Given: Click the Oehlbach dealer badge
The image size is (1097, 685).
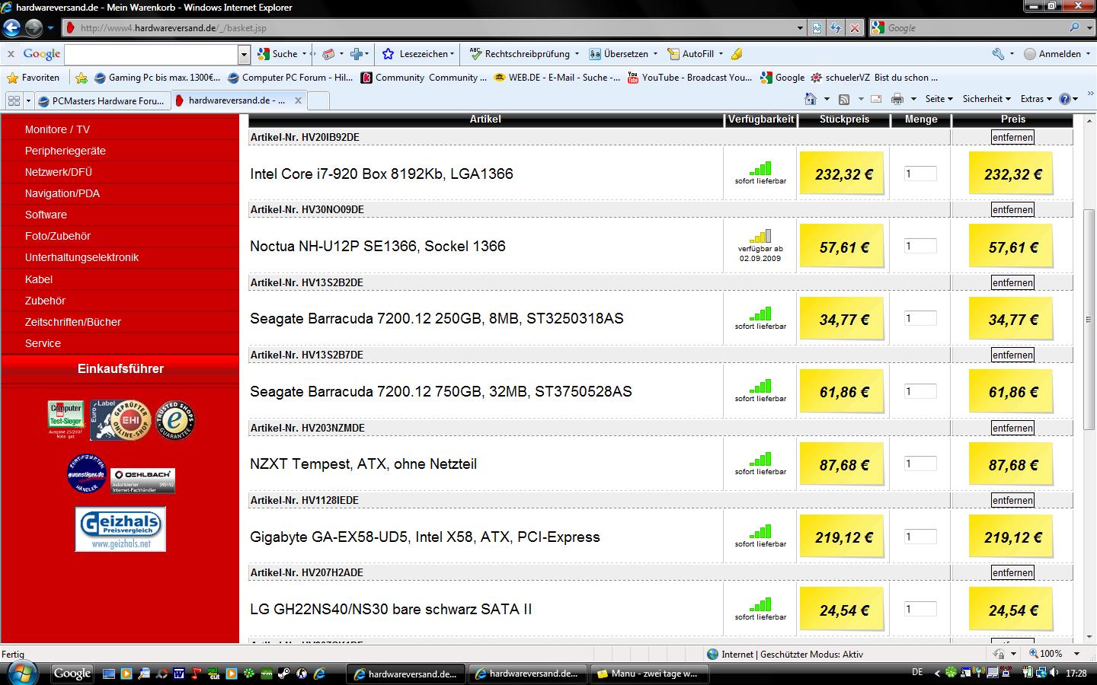Looking at the screenshot, I should (143, 480).
